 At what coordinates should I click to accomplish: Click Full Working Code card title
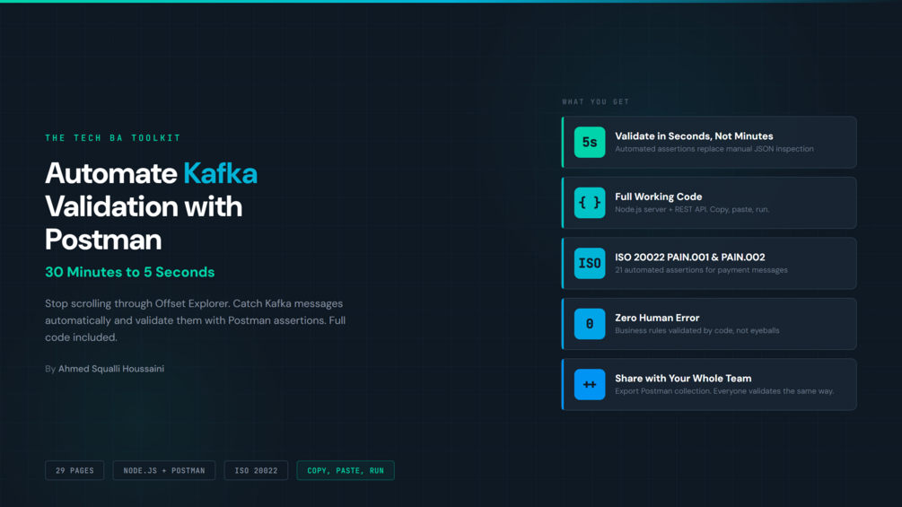pos(659,197)
